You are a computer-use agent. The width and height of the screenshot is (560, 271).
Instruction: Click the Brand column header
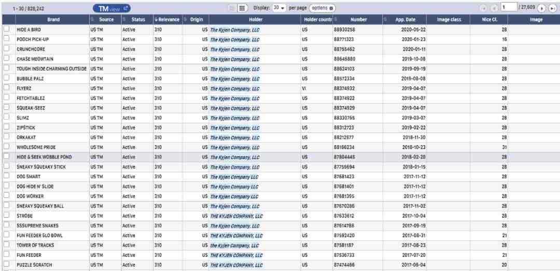point(53,20)
